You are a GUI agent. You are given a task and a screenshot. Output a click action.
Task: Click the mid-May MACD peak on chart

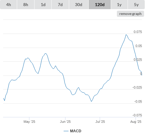tap(46, 53)
